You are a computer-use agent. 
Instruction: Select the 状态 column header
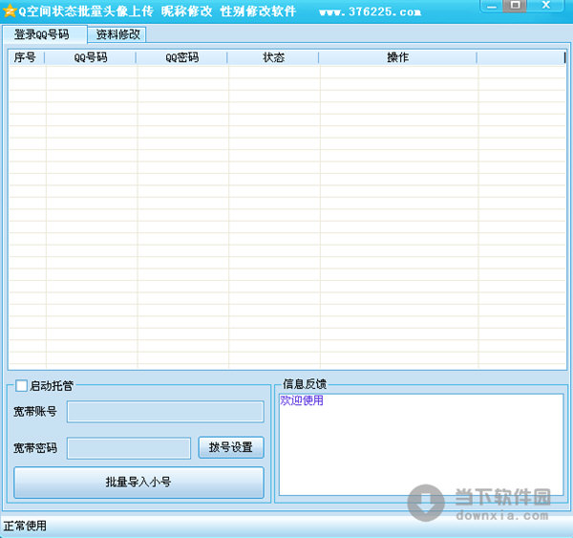click(x=273, y=57)
